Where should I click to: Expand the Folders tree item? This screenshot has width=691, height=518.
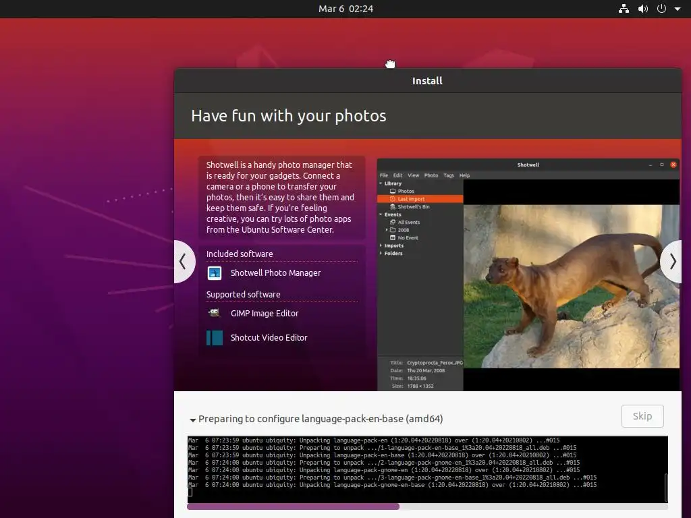coord(381,254)
